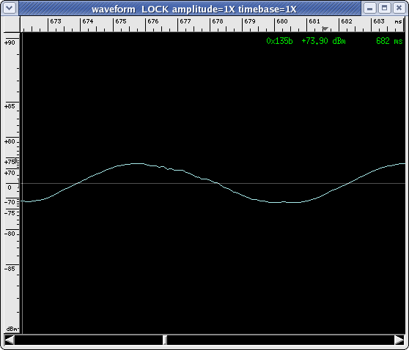Viewport: 409px width, 350px height.
Task: Click the -85 amplitude scale label
Action: [10, 269]
